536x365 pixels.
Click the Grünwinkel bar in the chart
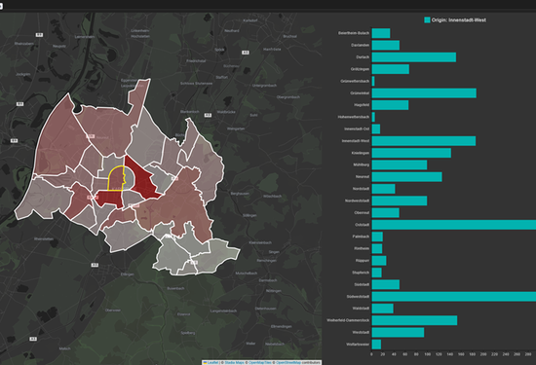[x=424, y=92]
